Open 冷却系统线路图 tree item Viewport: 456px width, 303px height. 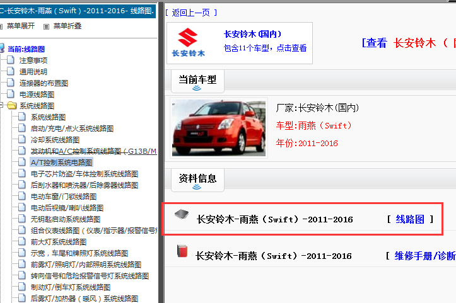point(56,140)
